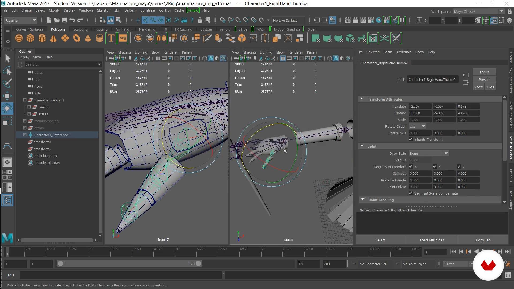Image resolution: width=514 pixels, height=289 pixels.
Task: Activate the Paint selection tool
Action: coord(7,83)
